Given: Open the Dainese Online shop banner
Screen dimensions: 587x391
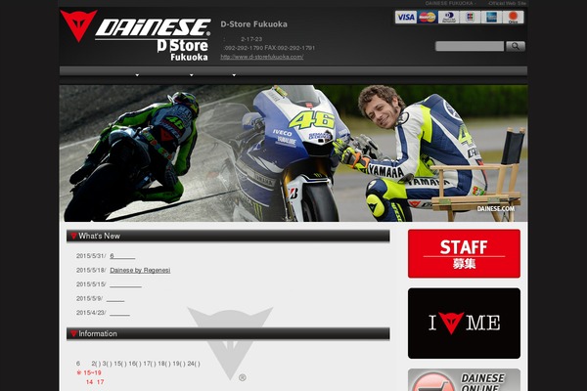Looking at the screenshot, I should (464, 380).
